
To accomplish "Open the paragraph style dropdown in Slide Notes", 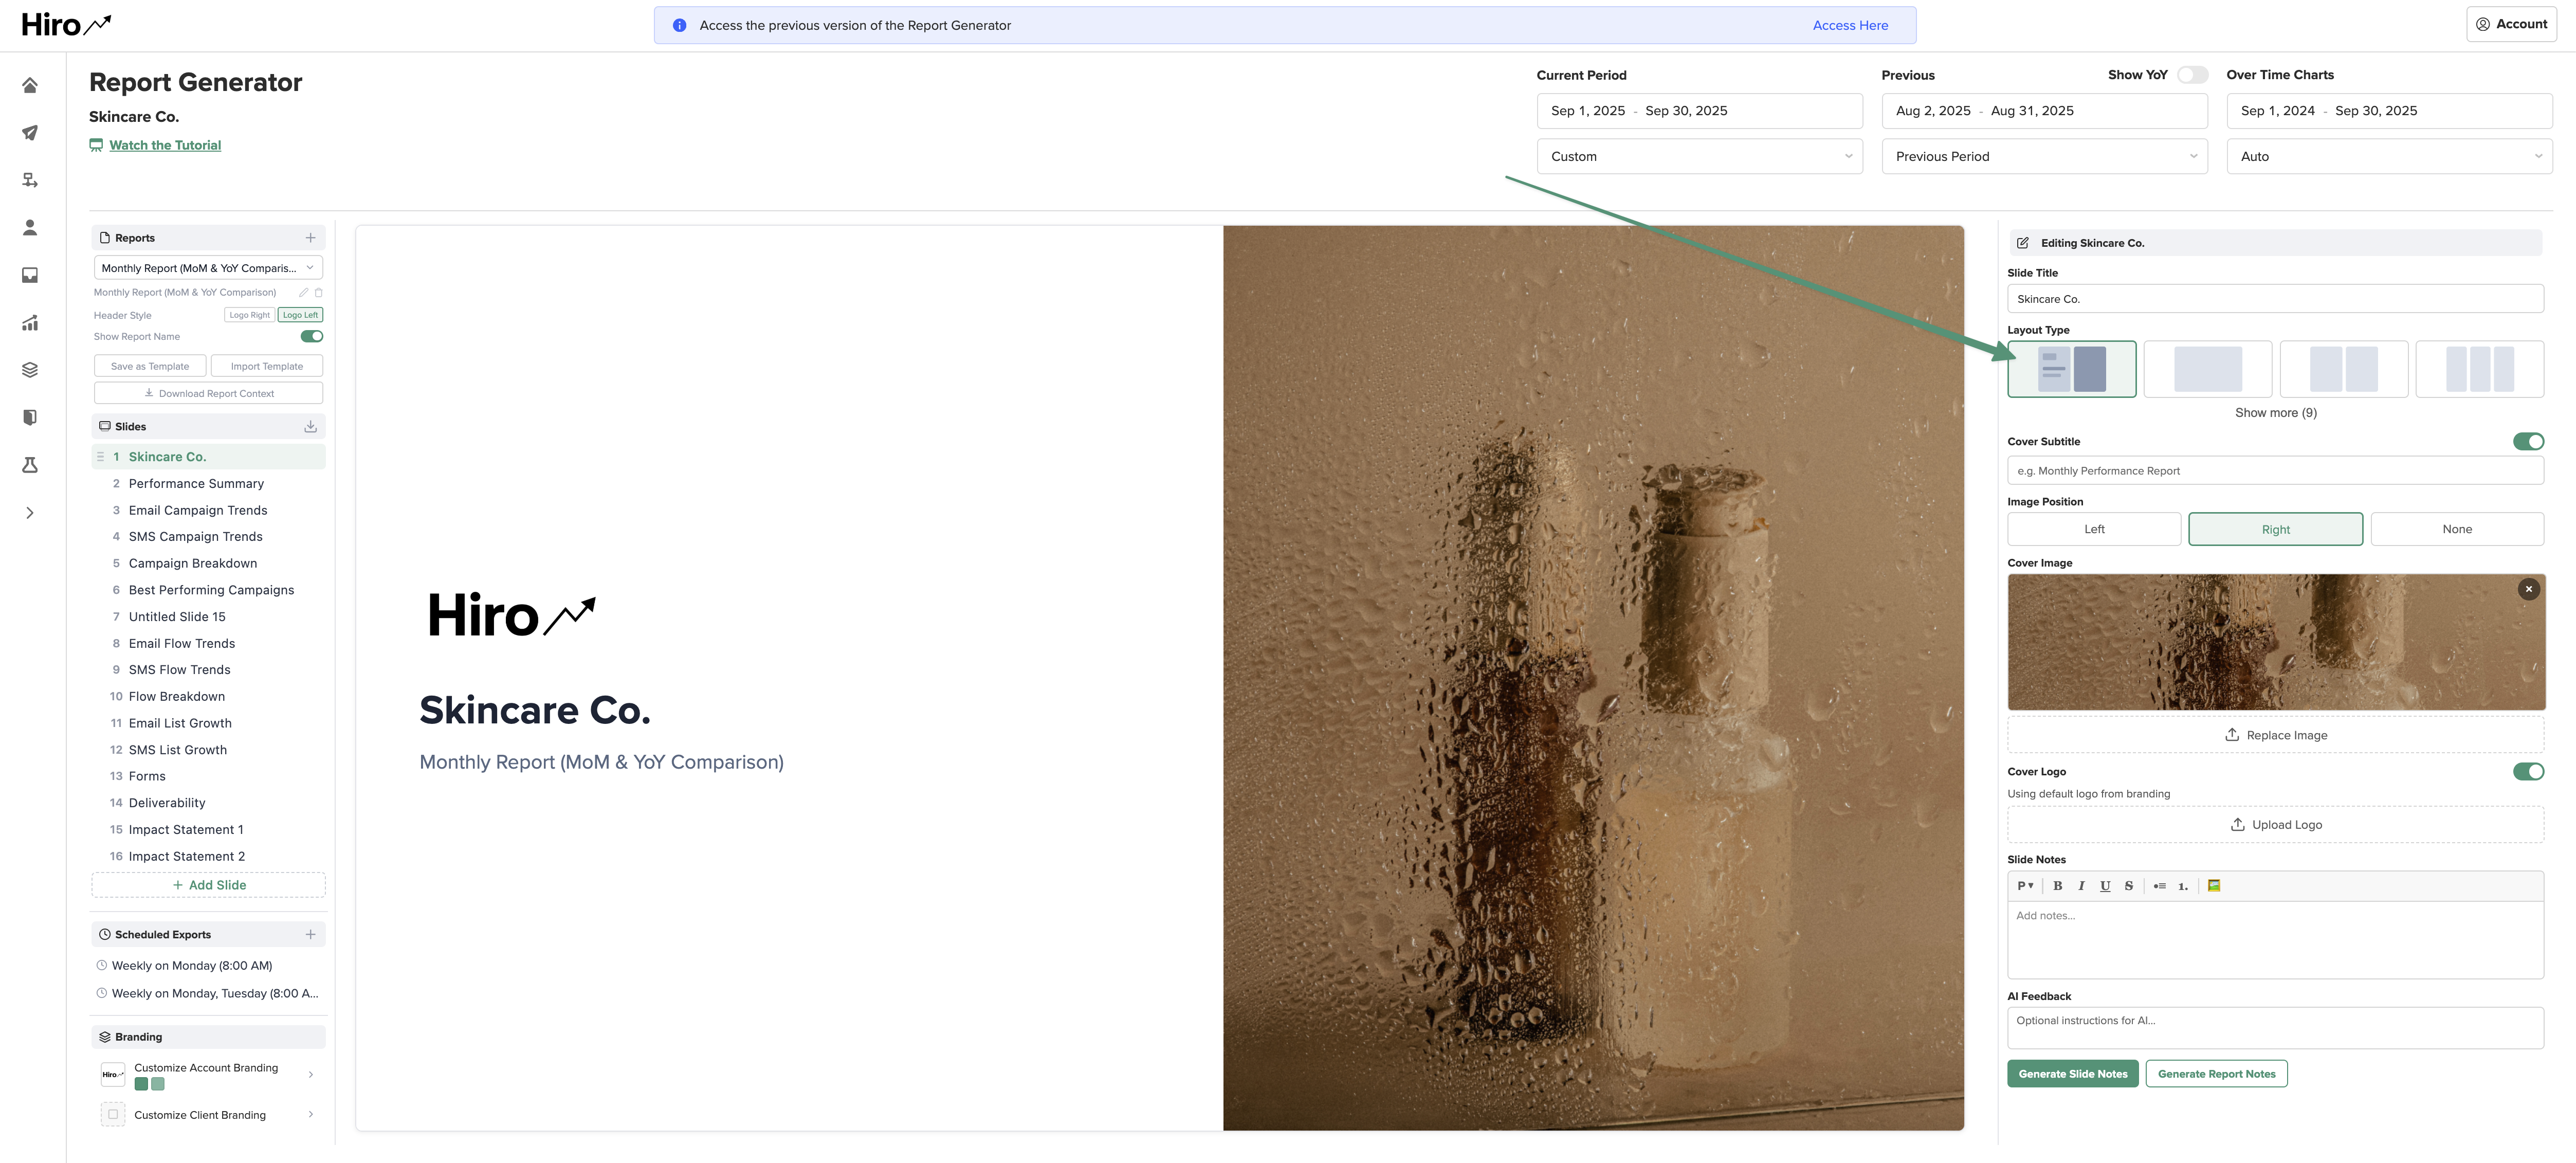I will pyautogui.click(x=2025, y=886).
